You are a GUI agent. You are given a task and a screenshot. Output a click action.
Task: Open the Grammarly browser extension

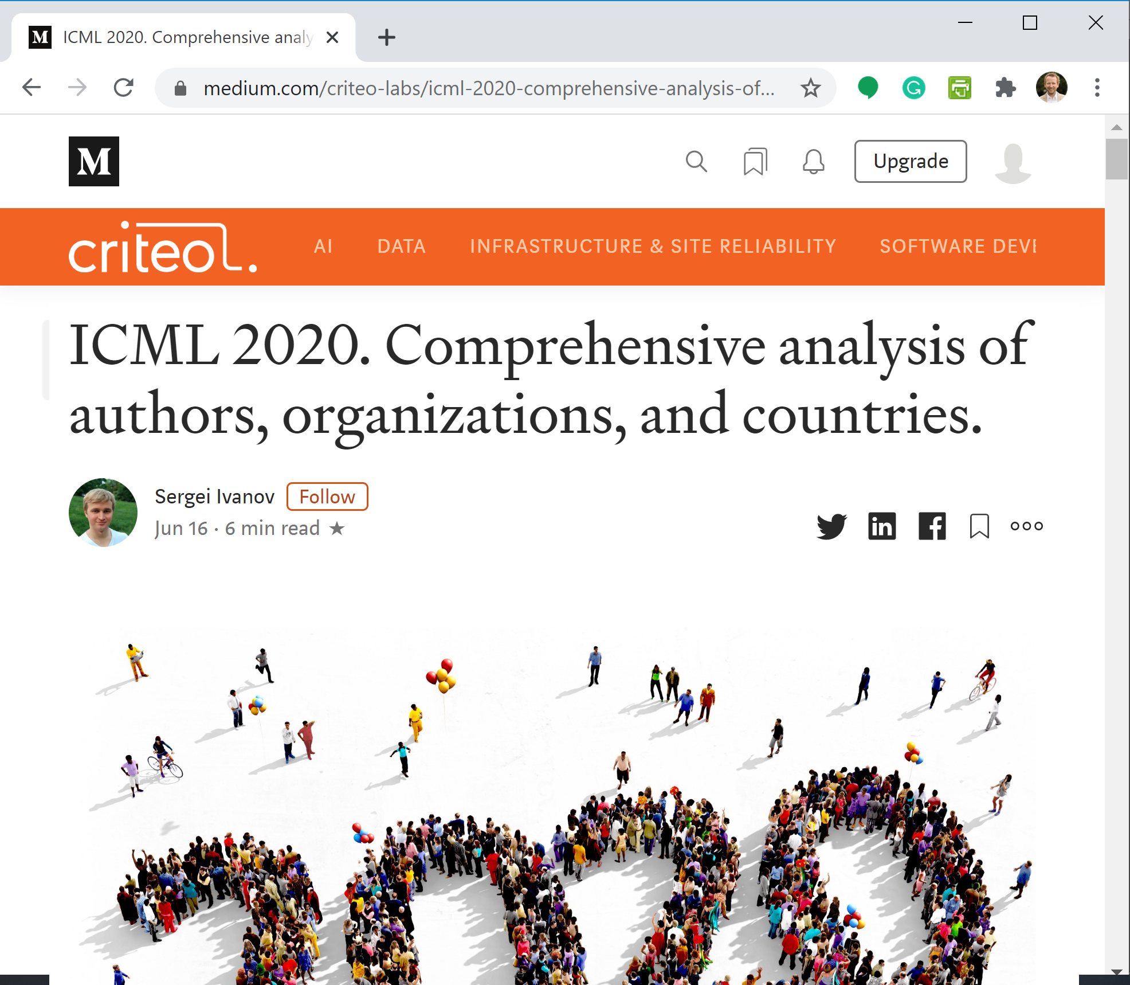tap(914, 87)
